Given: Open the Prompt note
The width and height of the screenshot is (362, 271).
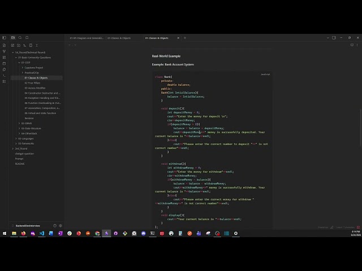Looking at the screenshot, I should click(x=19, y=159).
